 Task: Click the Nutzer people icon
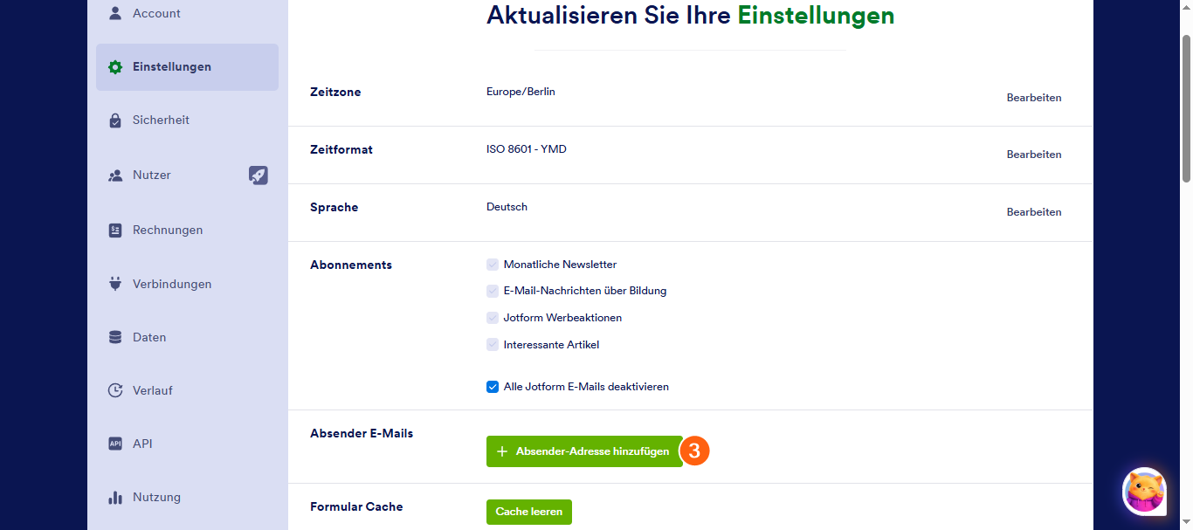pos(115,176)
